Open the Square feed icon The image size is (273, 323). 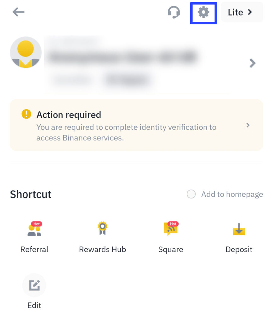(x=171, y=229)
